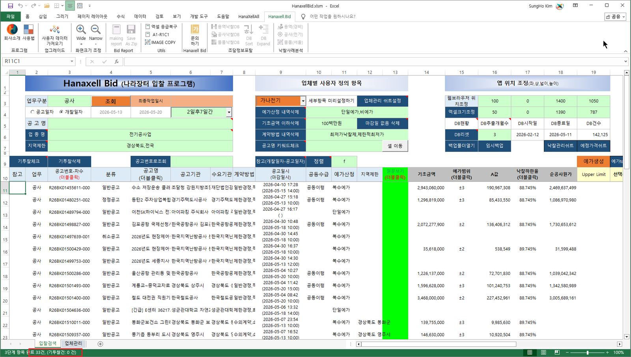Viewport: 631px width, 357px height.
Task: Click the 업체관리 시트설정 button
Action: tap(383, 101)
